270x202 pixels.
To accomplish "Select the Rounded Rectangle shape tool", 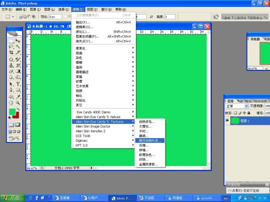I will click(x=18, y=90).
